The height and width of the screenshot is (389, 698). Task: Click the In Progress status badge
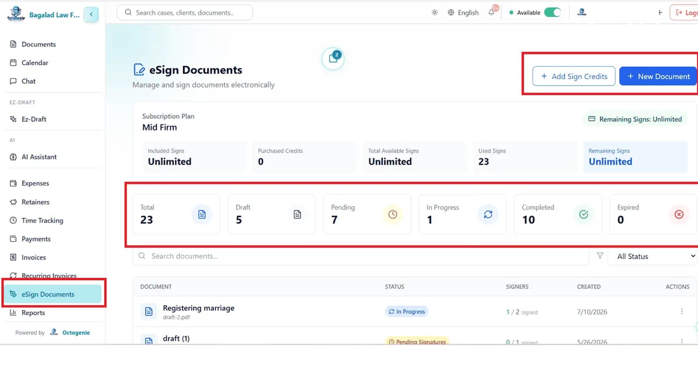[x=406, y=312]
